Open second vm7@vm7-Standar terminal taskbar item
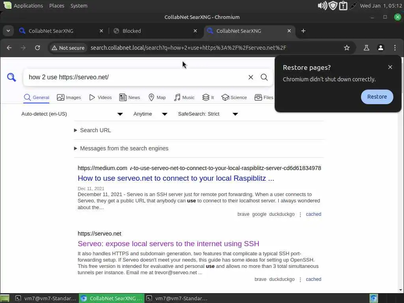The height and width of the screenshot is (303, 404). (x=177, y=298)
